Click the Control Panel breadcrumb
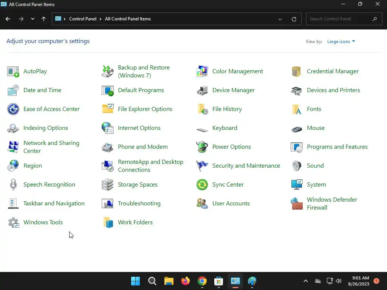Image resolution: width=387 pixels, height=290 pixels. pyautogui.click(x=83, y=19)
